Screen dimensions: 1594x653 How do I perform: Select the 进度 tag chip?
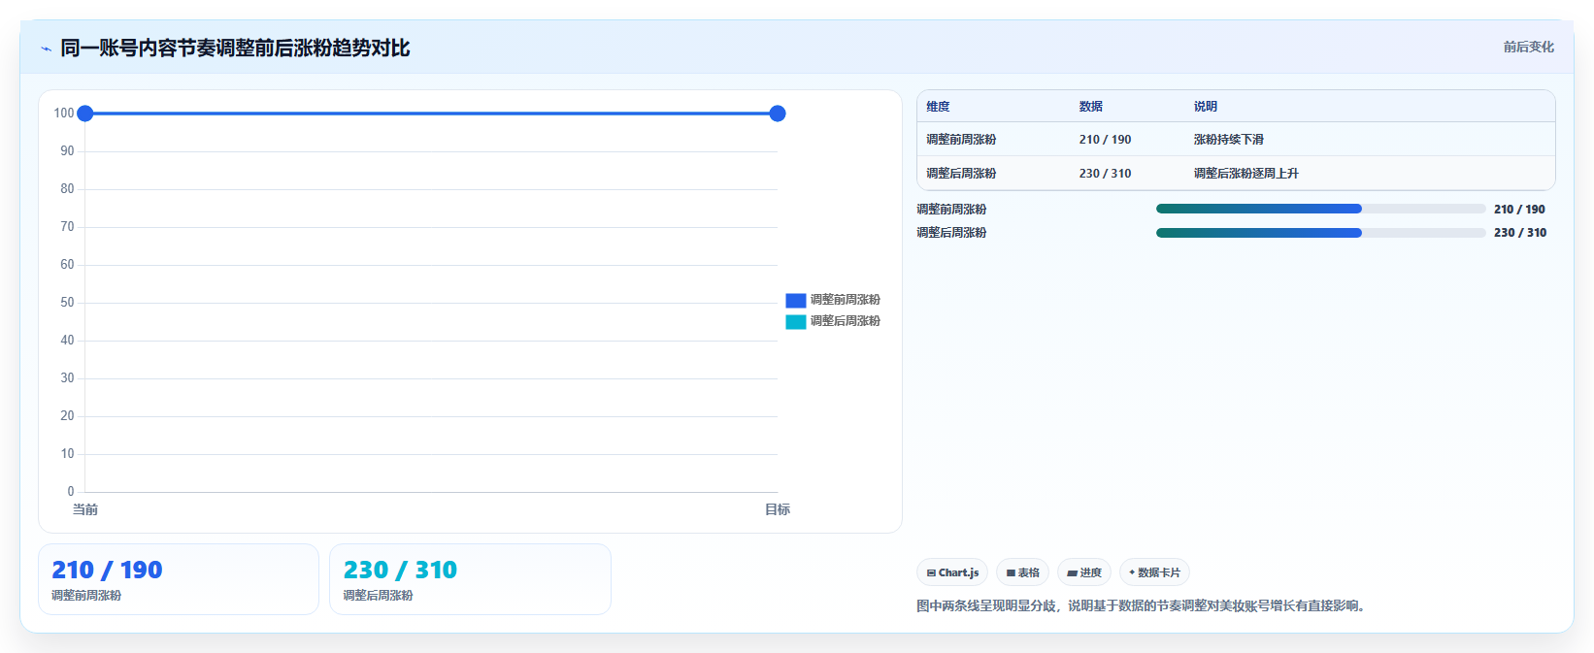(x=1084, y=572)
